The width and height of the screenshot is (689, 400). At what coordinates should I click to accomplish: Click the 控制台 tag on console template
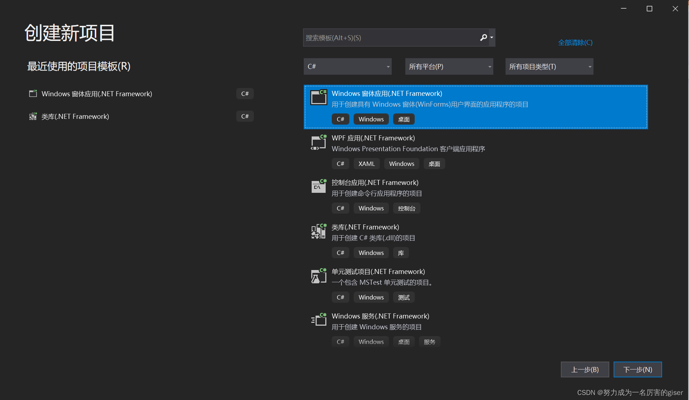pos(406,208)
